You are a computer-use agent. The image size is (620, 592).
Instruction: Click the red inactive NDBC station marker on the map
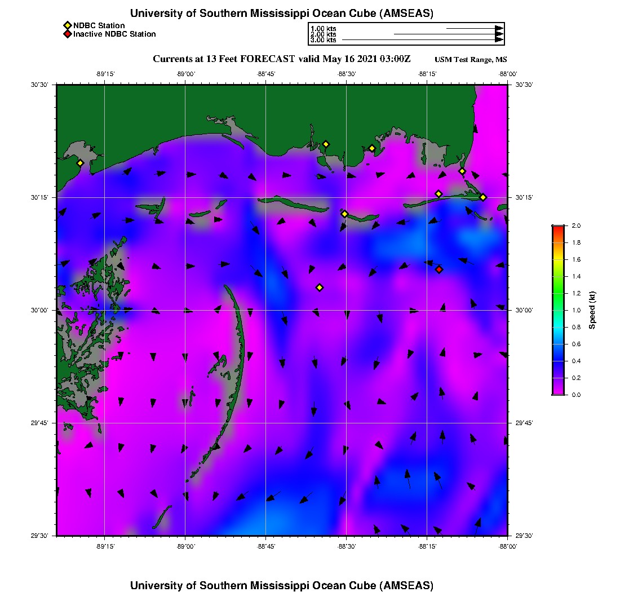(439, 270)
